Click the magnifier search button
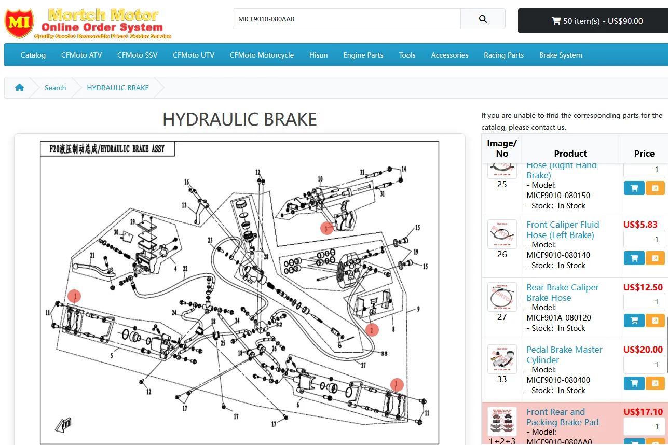Viewport: 668px width, 445px height. pos(483,19)
